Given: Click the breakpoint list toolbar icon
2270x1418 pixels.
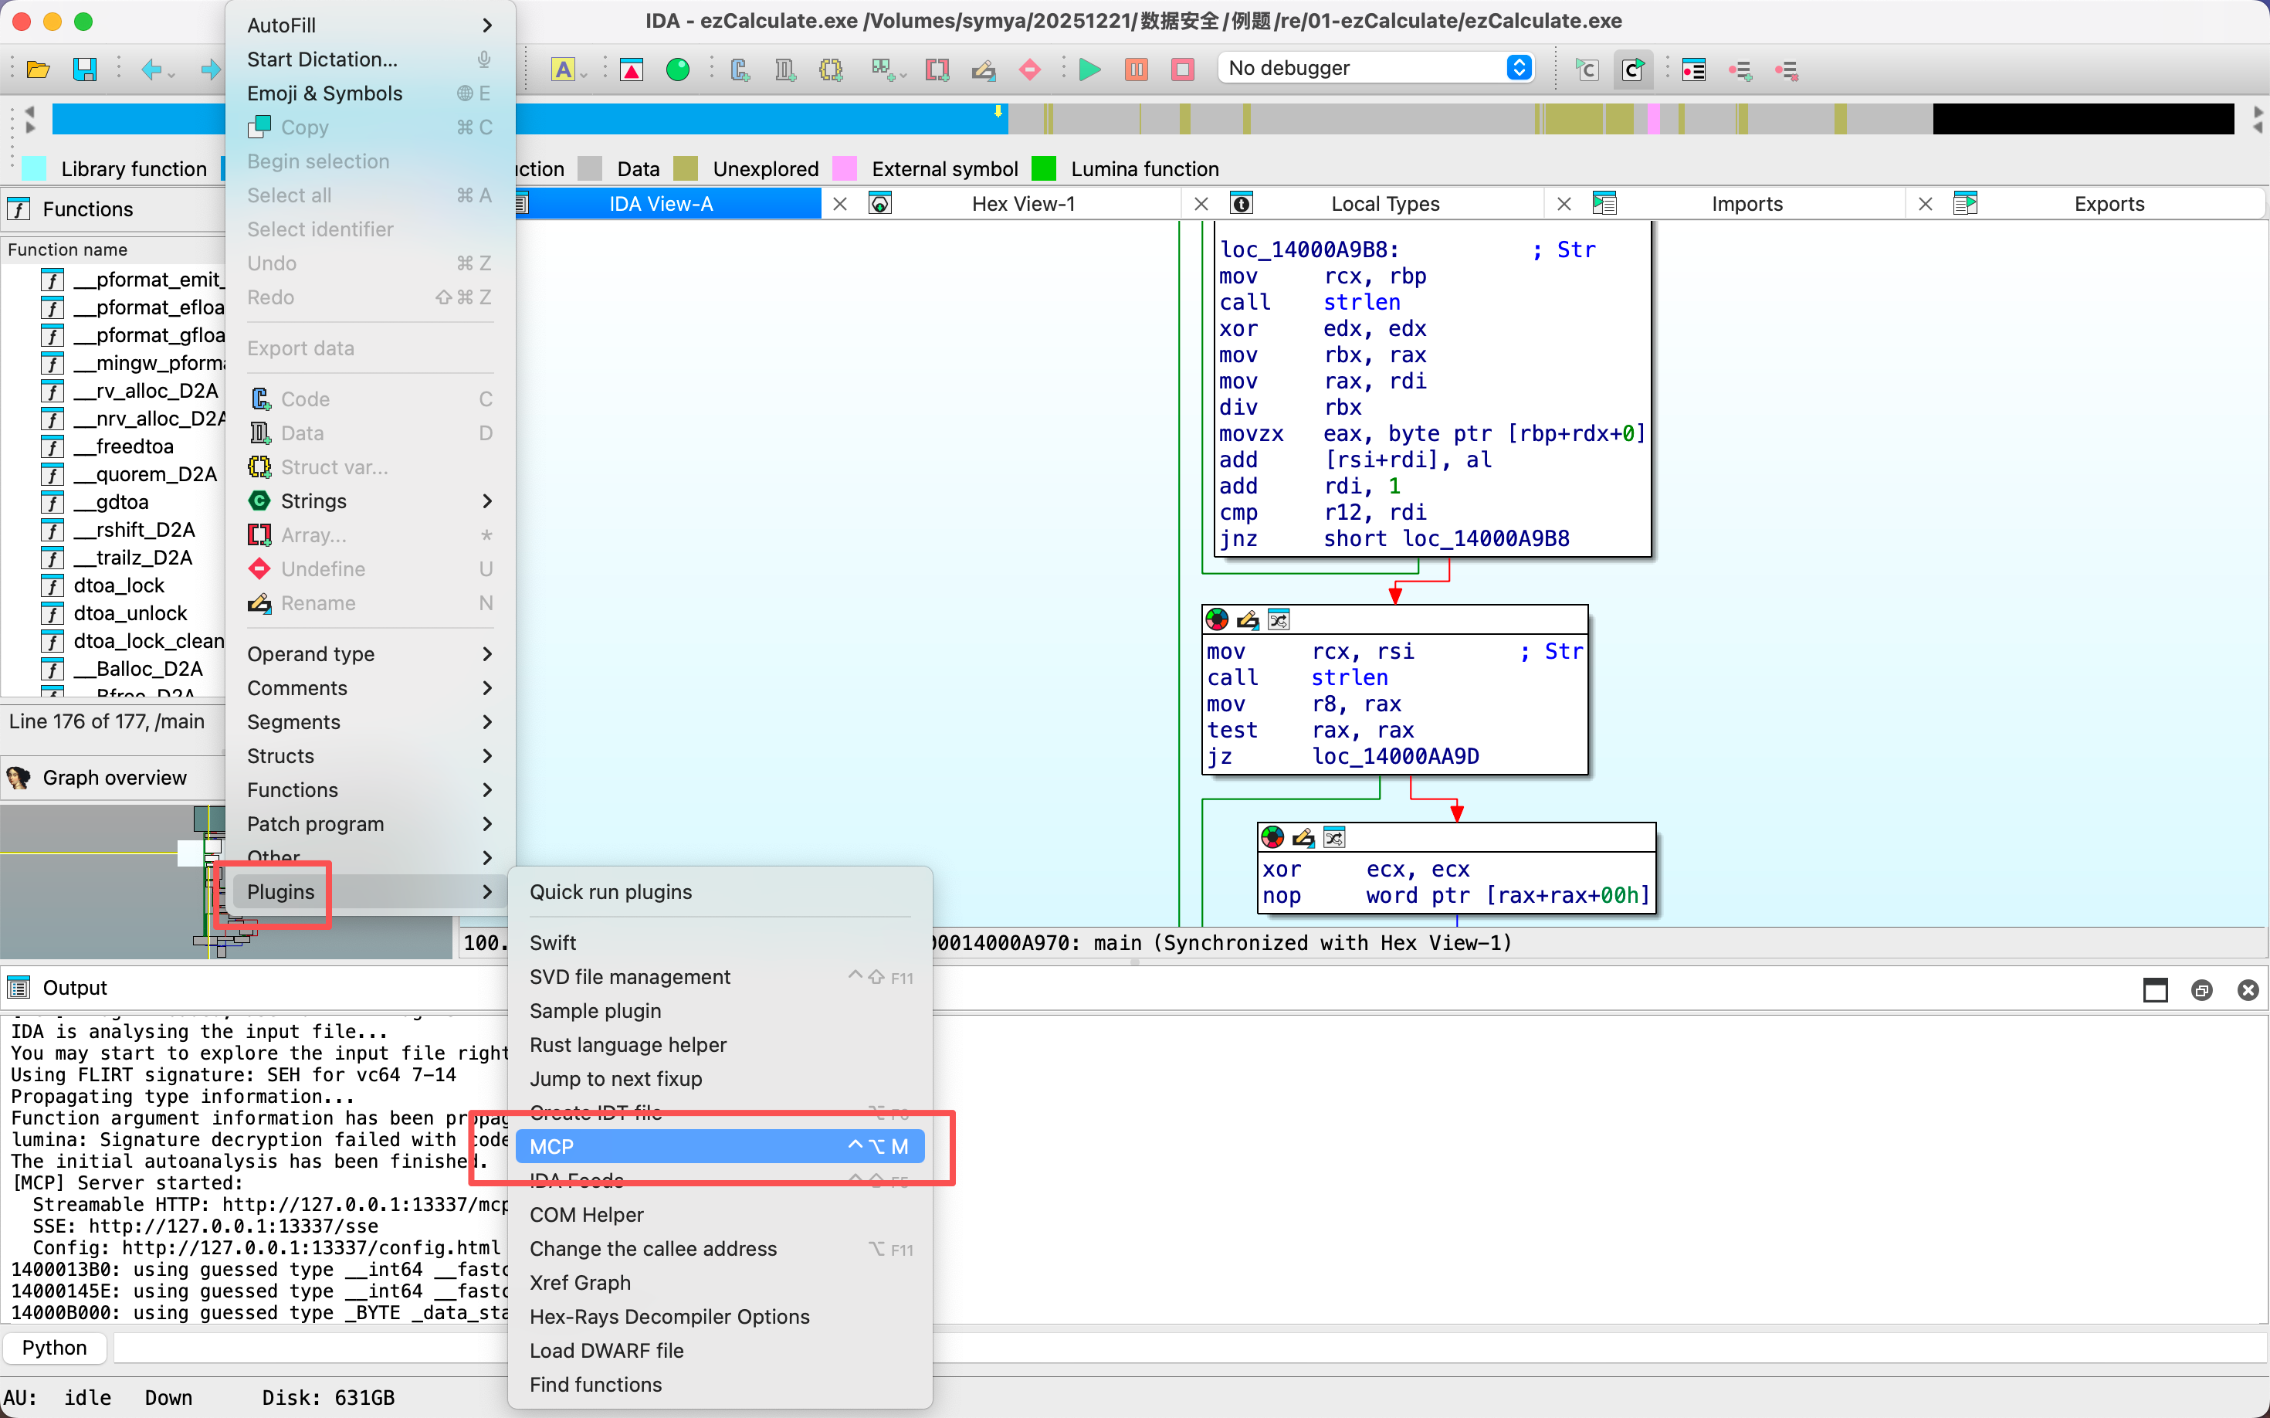Looking at the screenshot, I should [x=1693, y=70].
